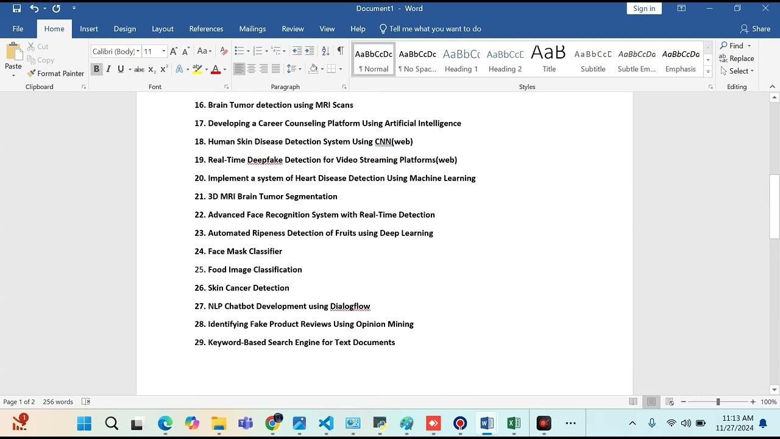Switch to the Design tab
The image size is (780, 439).
[x=125, y=29]
